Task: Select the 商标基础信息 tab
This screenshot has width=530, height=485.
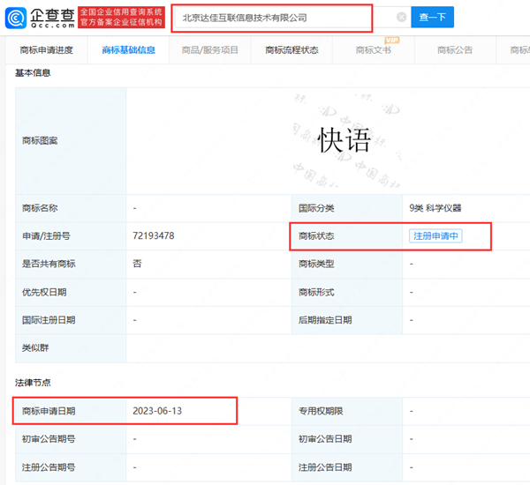Action: point(128,50)
